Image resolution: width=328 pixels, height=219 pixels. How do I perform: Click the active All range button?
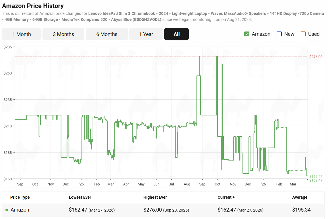tap(176, 34)
